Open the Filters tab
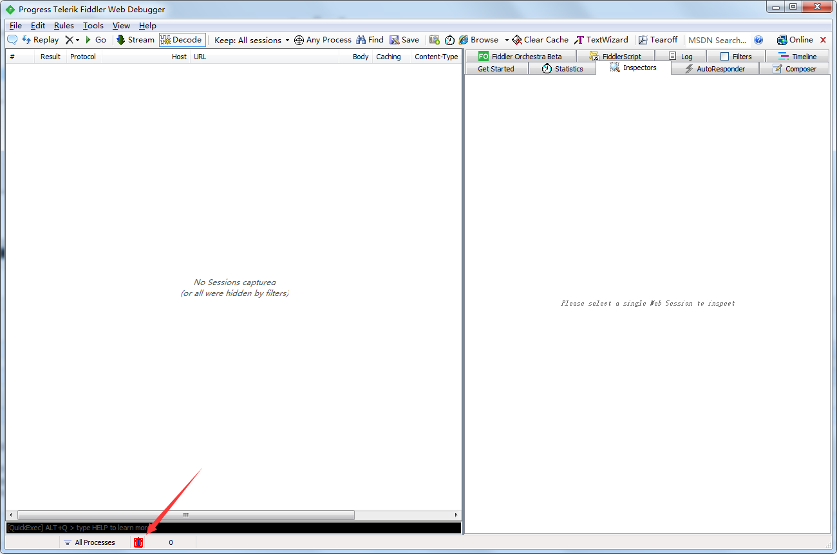The image size is (837, 554). (736, 57)
